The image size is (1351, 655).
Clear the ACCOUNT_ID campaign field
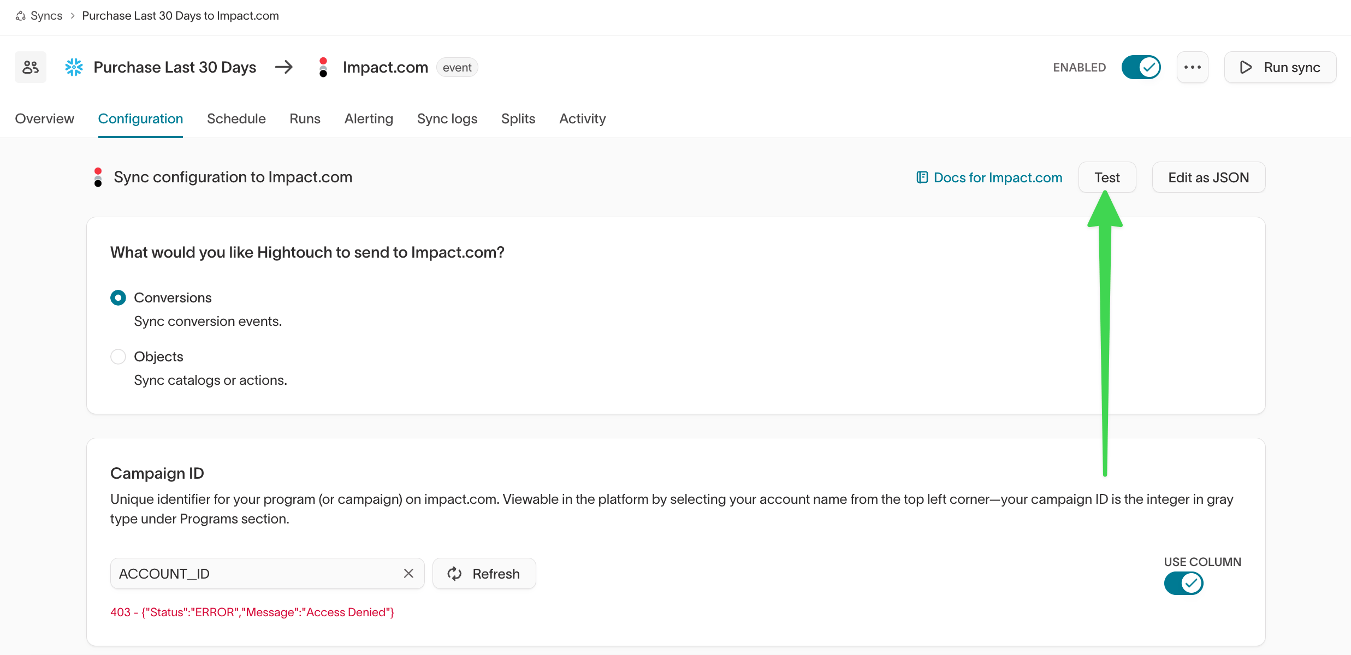pos(408,573)
